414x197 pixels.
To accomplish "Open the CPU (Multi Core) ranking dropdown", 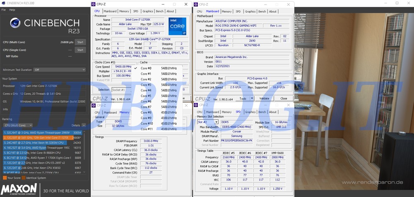I will (x=17, y=125).
